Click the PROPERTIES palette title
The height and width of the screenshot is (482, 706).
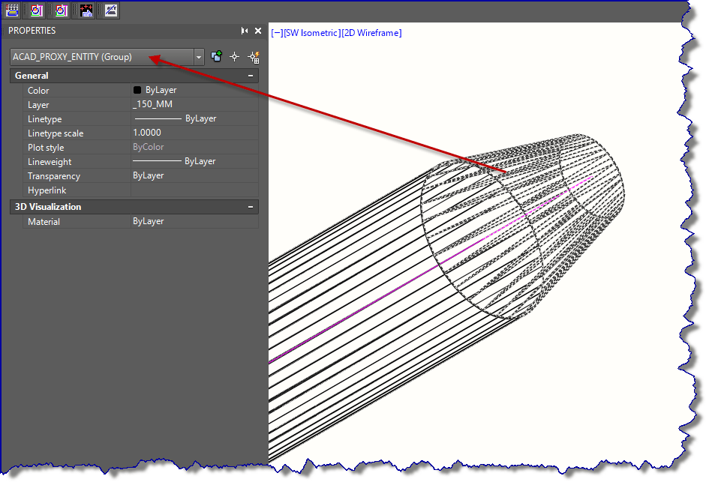[x=32, y=31]
